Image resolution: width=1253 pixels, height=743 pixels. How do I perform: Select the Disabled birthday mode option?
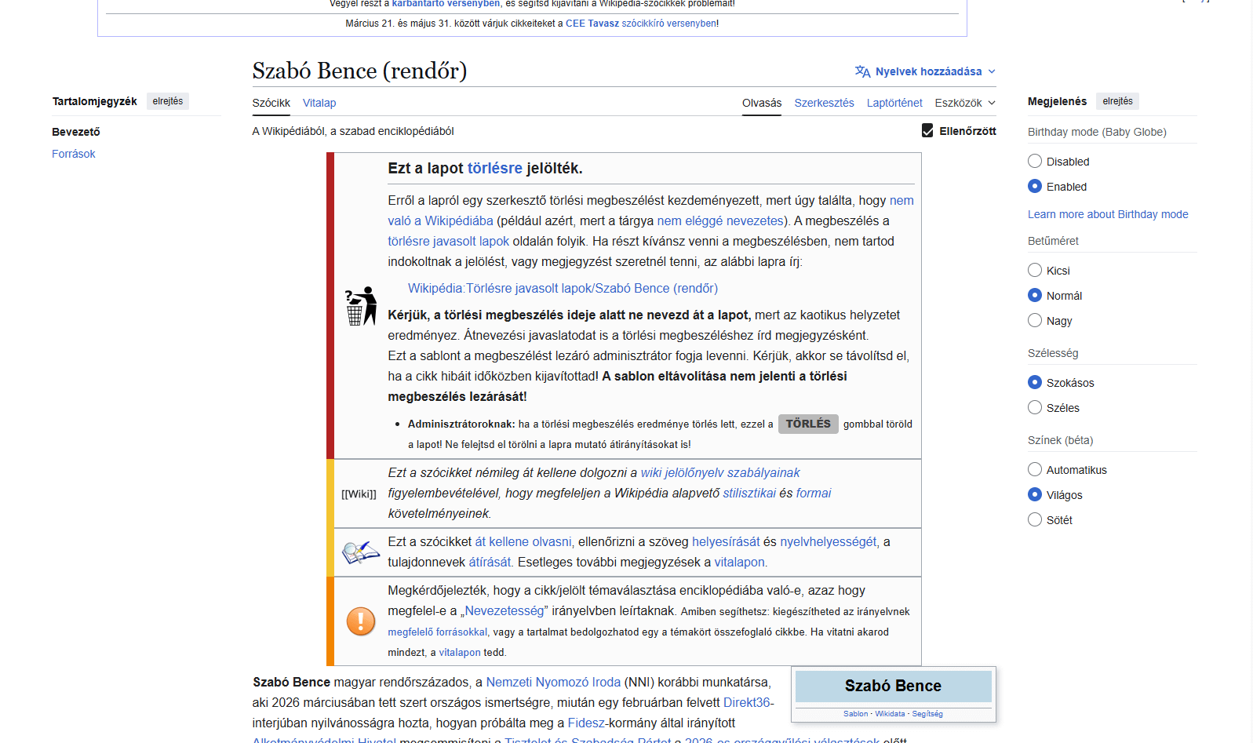pos(1035,162)
